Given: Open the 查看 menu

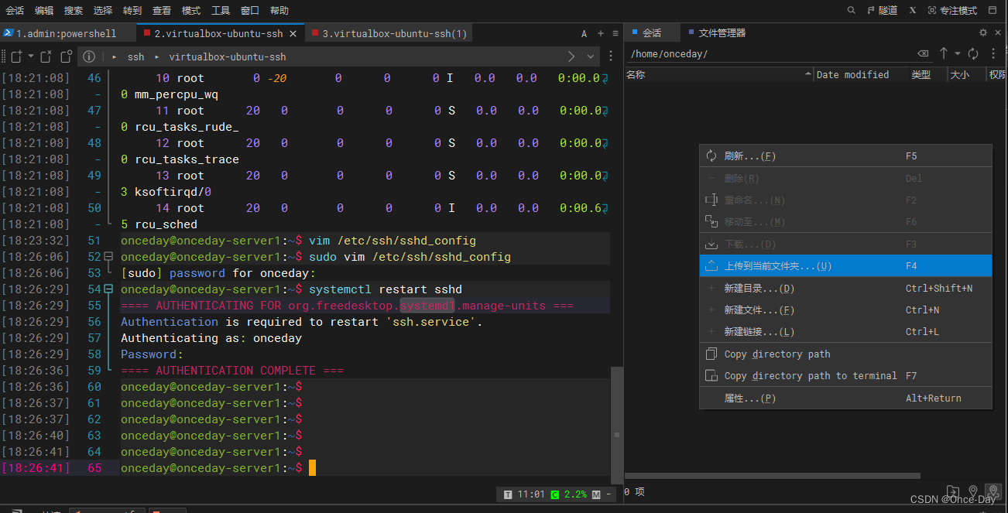Looking at the screenshot, I should tap(162, 11).
